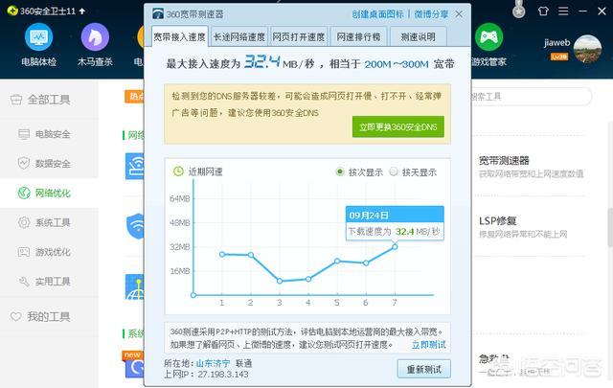Image resolution: width=613 pixels, height=388 pixels.
Task: Click 立即测试 link
Action: (x=428, y=345)
